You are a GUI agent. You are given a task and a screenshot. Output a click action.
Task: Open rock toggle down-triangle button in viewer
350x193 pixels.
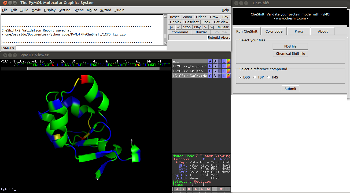221,189
